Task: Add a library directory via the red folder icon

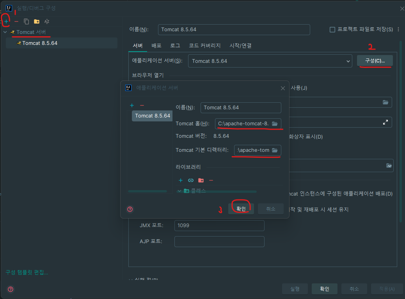Action: (x=201, y=180)
